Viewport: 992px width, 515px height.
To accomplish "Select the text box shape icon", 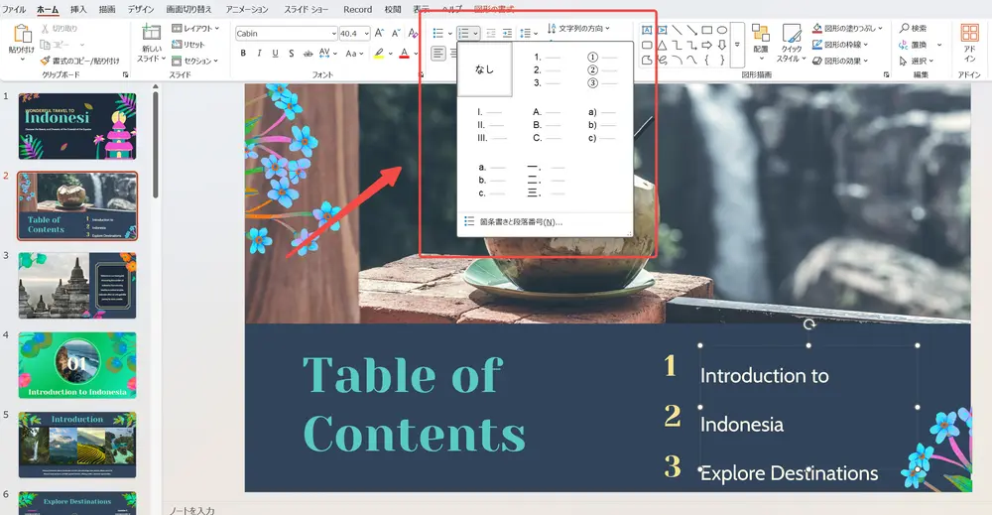I will [647, 30].
